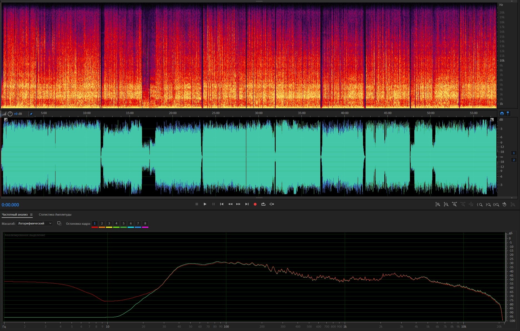Click the fast forward button

click(238, 204)
